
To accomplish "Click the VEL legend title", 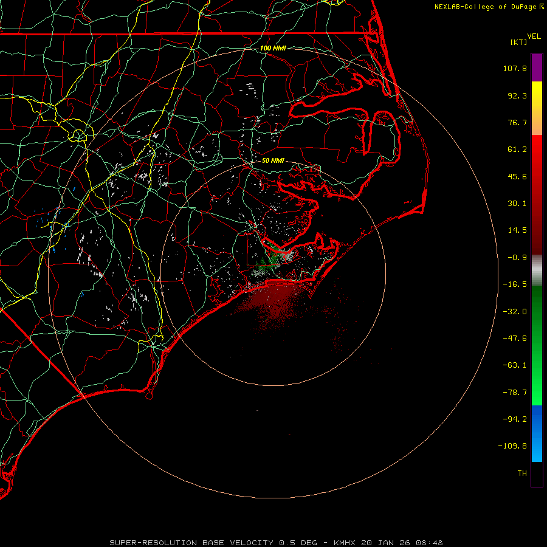I will (534, 36).
